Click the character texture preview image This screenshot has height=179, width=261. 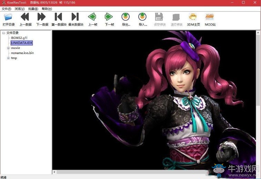click(154, 100)
